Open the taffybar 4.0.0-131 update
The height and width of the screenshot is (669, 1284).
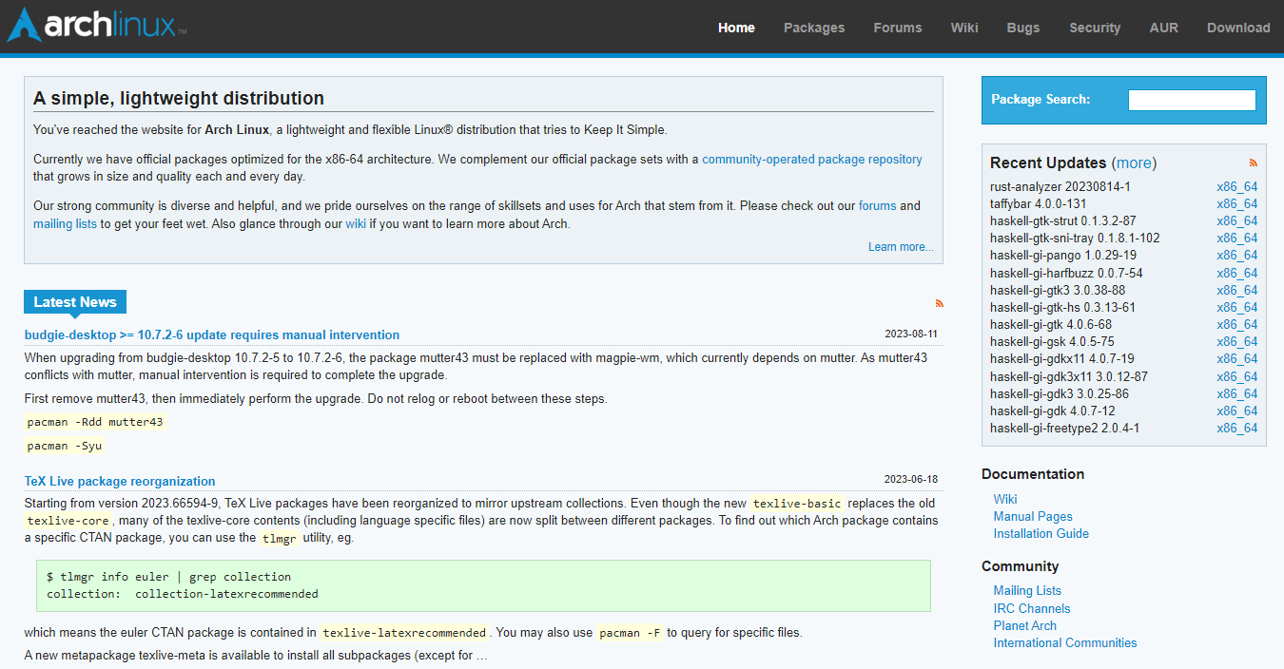tap(1038, 204)
